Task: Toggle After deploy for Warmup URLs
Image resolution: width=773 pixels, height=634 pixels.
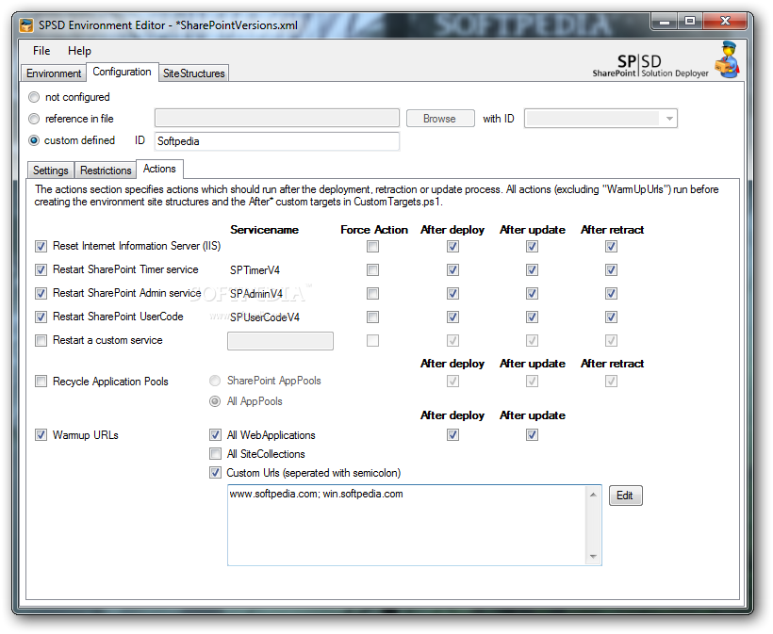Action: click(452, 435)
